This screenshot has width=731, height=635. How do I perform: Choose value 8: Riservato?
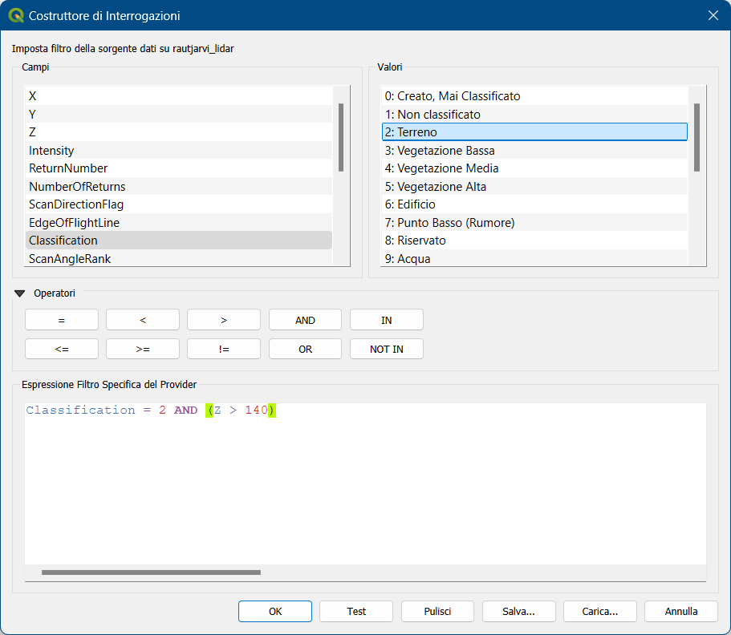pyautogui.click(x=534, y=241)
